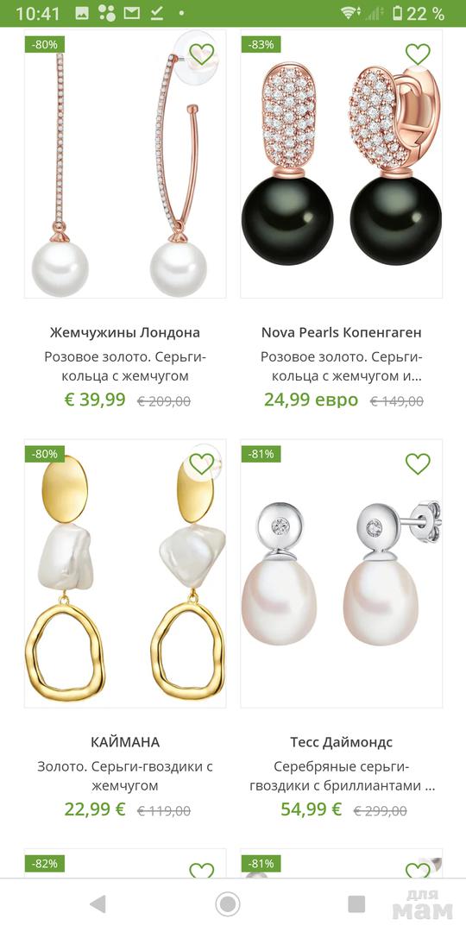Viewport: 466px width, 932px height.
Task: Tap the image notification icon in the status bar
Action: click(x=81, y=13)
